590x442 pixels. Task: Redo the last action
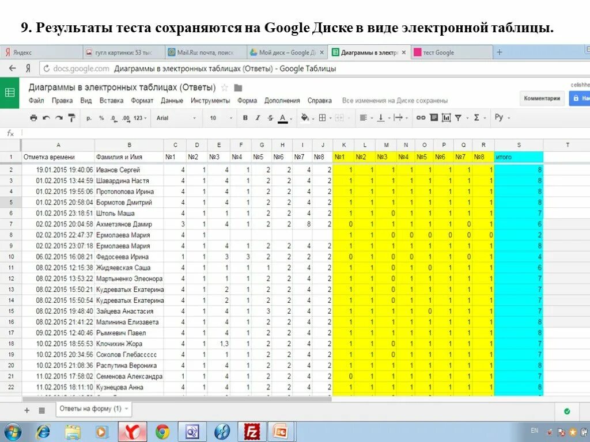59,118
